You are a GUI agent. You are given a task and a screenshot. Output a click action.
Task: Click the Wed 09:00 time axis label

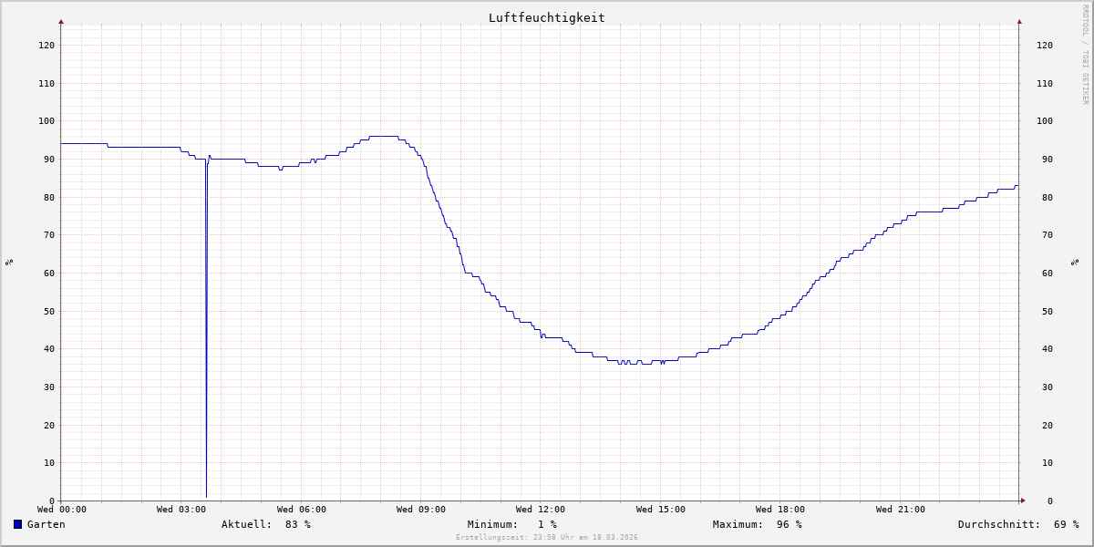[x=421, y=510]
